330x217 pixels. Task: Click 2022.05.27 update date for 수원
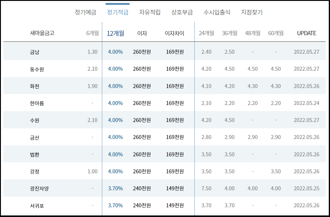tap(307, 120)
